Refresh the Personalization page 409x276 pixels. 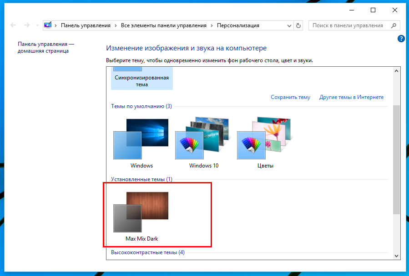coord(298,25)
